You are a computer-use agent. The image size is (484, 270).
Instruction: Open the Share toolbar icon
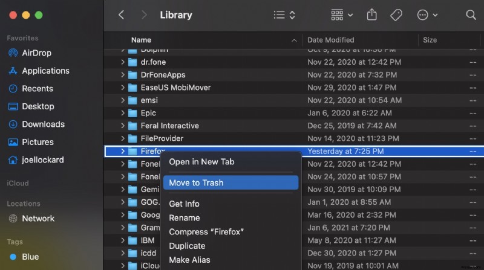pyautogui.click(x=372, y=15)
